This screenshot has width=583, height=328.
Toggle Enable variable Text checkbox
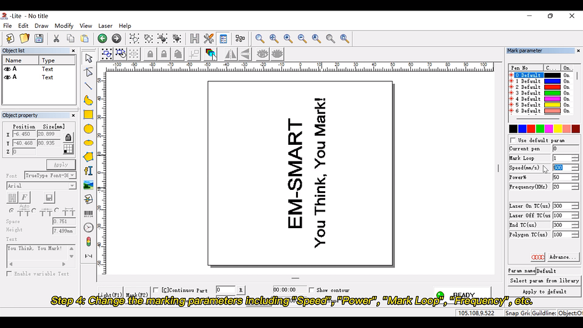pos(9,273)
